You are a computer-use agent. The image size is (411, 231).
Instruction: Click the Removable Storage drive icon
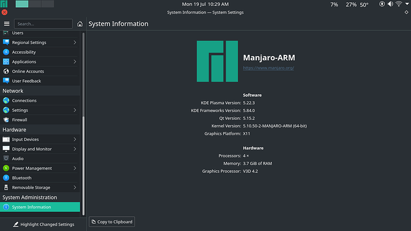point(6,188)
